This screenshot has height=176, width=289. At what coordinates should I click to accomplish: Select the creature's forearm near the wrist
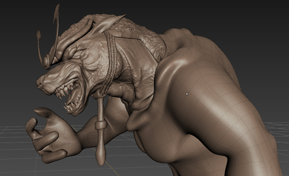(x=86, y=135)
